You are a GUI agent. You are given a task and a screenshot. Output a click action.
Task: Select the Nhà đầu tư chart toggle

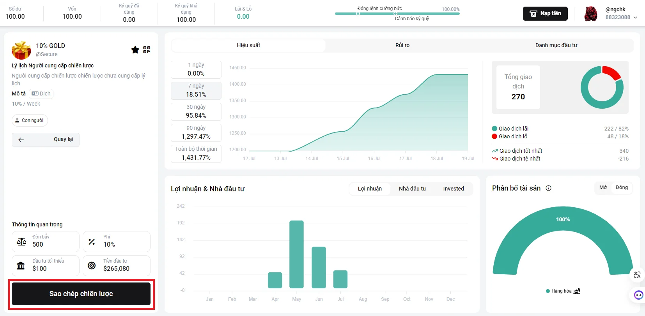coord(412,189)
